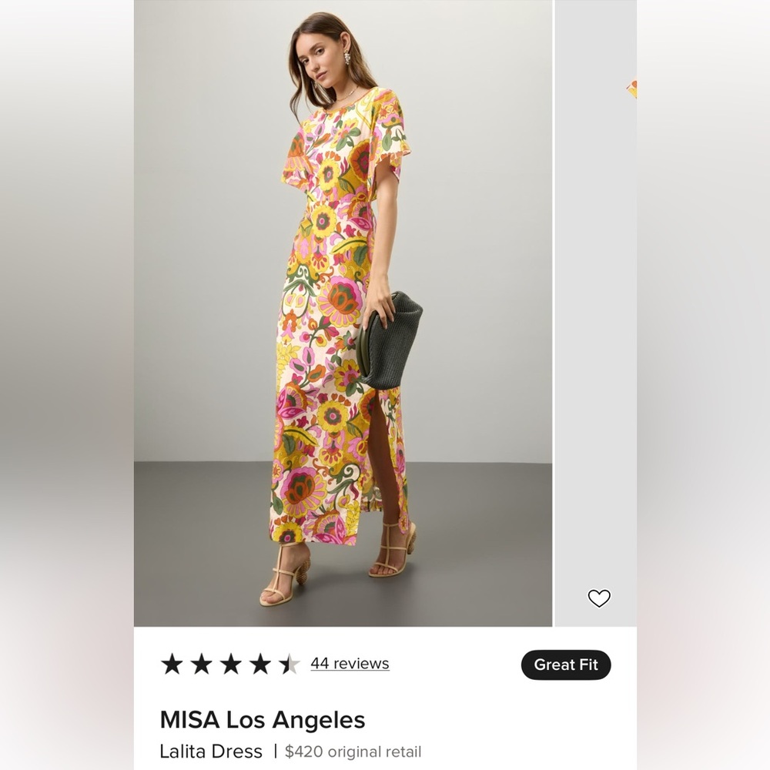The image size is (770, 770).
Task: Click the second star rating icon
Action: coord(202,663)
